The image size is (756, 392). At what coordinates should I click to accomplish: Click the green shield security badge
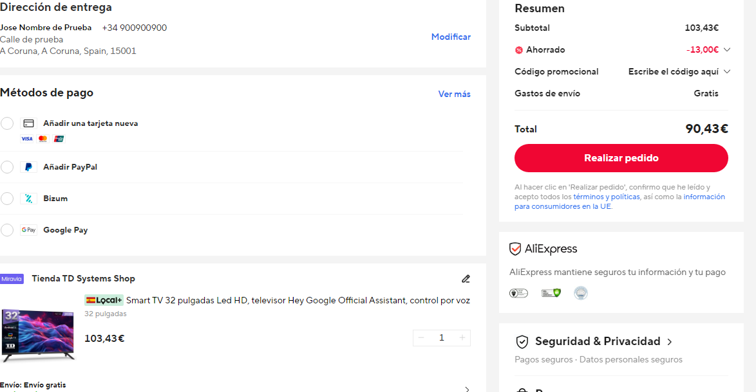tap(551, 293)
